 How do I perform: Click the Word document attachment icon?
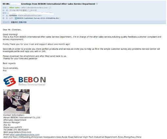pos(16,18)
